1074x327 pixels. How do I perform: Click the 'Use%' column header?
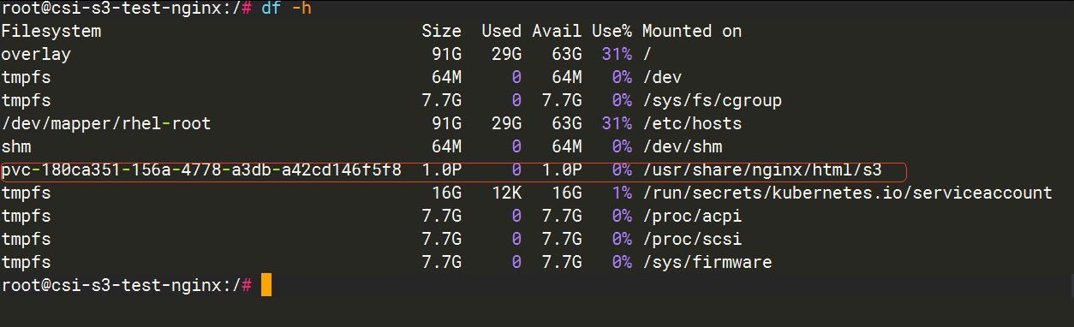pyautogui.click(x=612, y=31)
